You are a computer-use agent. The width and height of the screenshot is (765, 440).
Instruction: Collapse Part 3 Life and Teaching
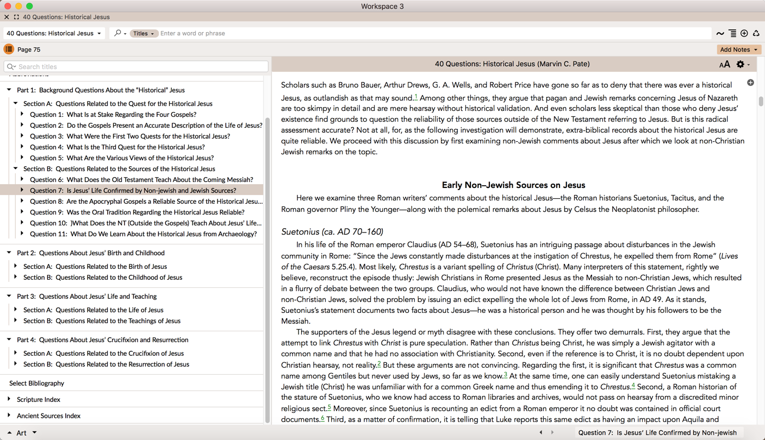click(9, 297)
